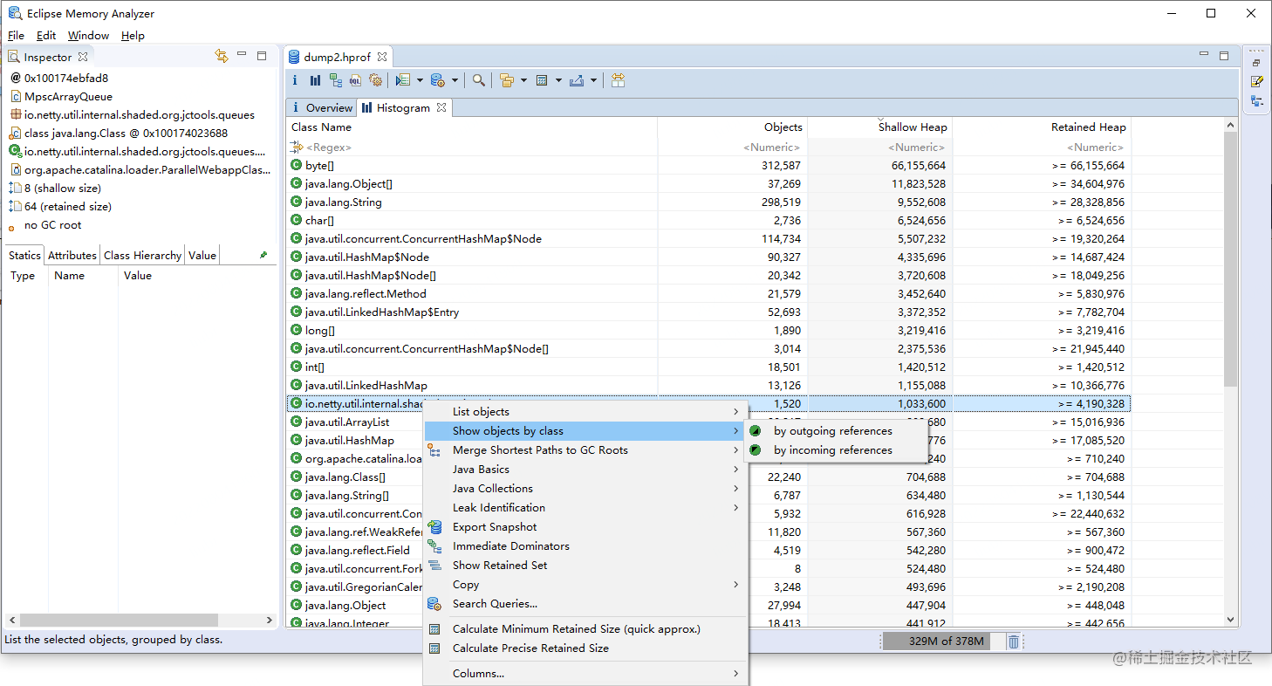Expand the List objects submenu
Image resolution: width=1272 pixels, height=686 pixels.
(x=585, y=412)
